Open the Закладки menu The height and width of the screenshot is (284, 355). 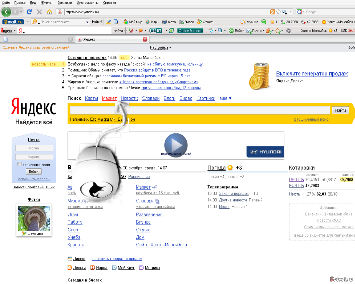65,2
